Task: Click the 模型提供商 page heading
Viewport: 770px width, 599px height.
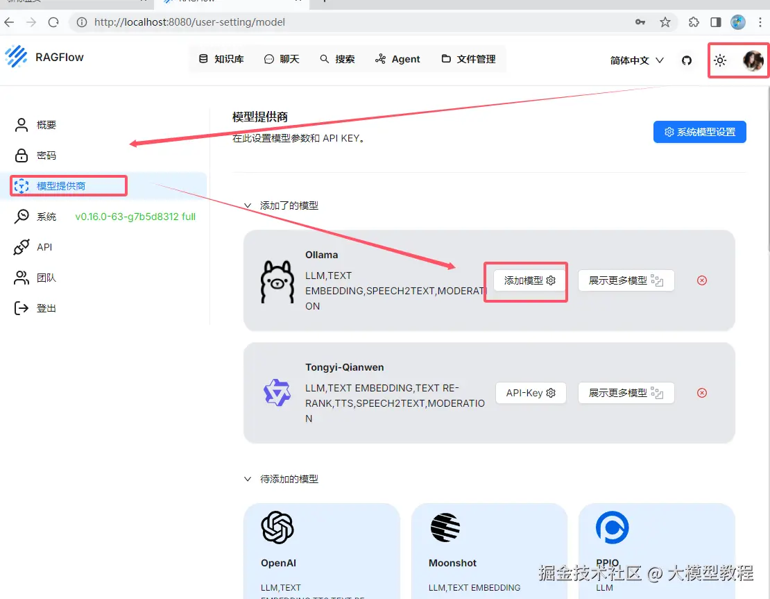Action: (259, 117)
